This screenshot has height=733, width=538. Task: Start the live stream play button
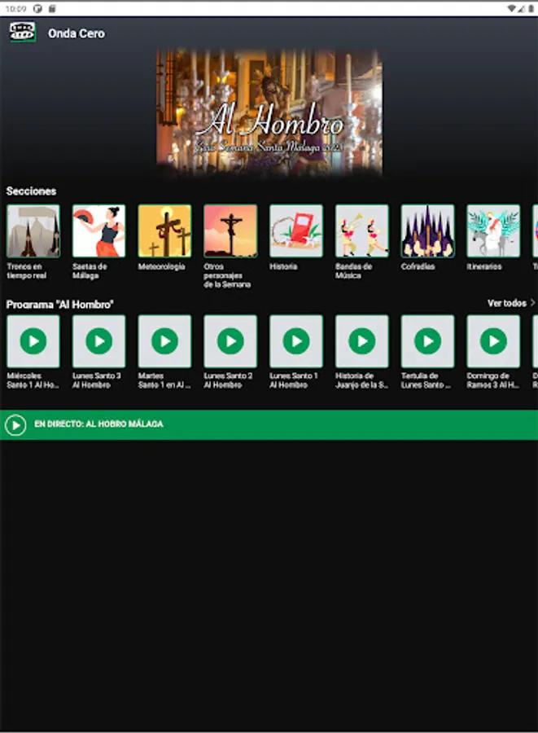[15, 425]
